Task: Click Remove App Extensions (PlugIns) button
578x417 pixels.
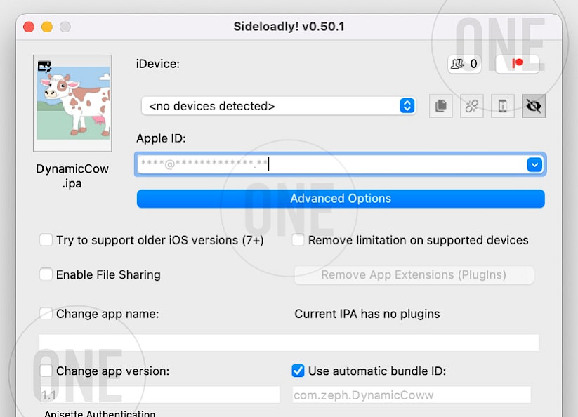Action: coord(414,274)
